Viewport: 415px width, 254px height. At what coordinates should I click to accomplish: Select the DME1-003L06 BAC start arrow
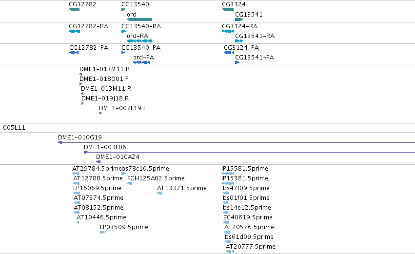pos(86,152)
